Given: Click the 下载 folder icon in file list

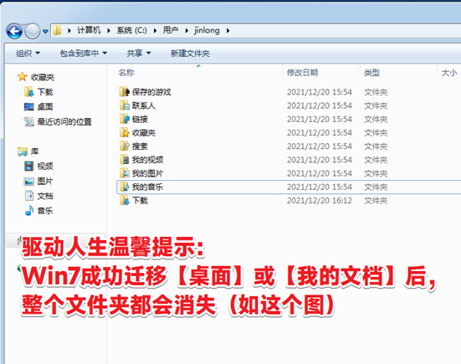Looking at the screenshot, I should pos(125,200).
